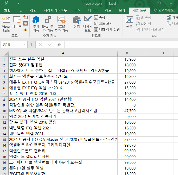The width and height of the screenshot is (178, 175).
Task: Switch to the 홈 tab
Action: pyautogui.click(x=21, y=11)
